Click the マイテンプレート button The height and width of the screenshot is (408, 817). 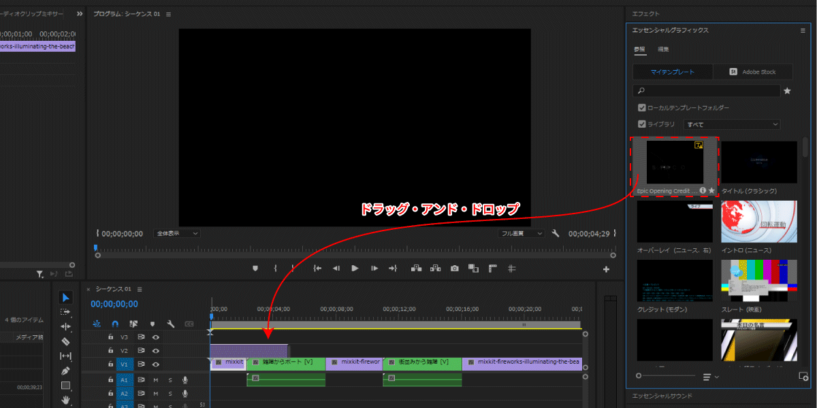point(673,71)
